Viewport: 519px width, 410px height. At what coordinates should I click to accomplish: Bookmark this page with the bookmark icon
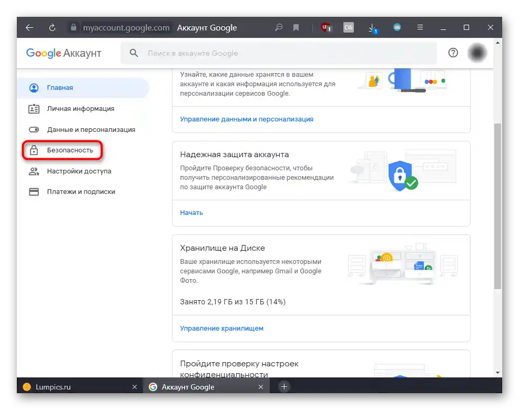click(x=296, y=27)
